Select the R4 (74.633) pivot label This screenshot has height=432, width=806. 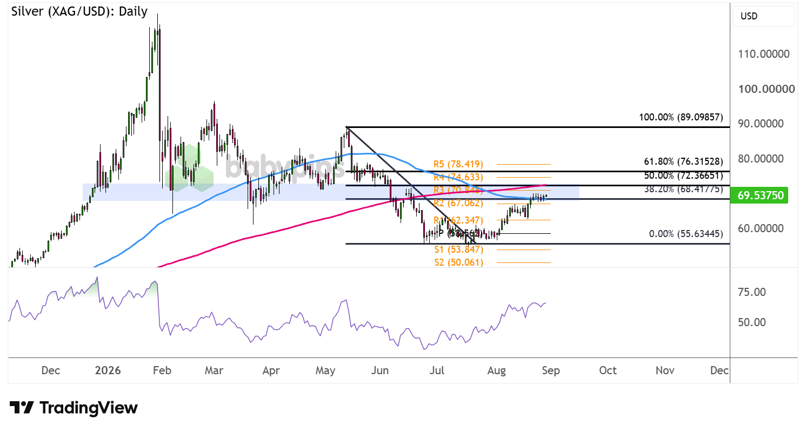[x=458, y=177]
